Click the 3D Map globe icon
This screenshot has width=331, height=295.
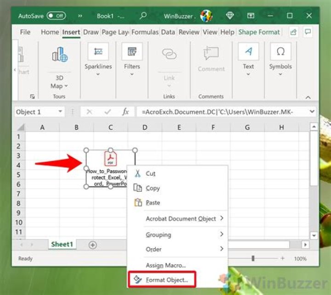pyautogui.click(x=60, y=54)
